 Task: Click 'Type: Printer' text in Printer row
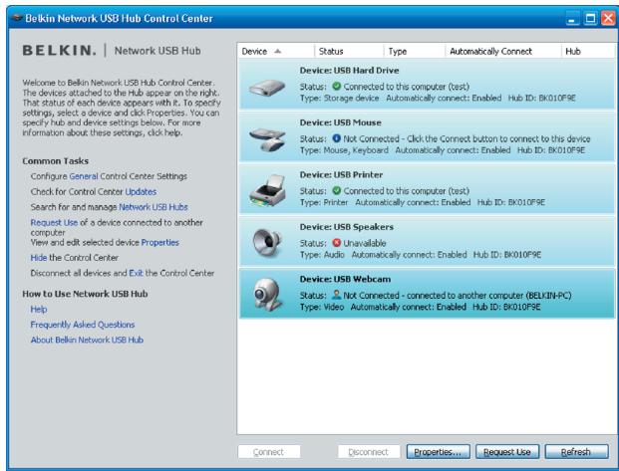pyautogui.click(x=324, y=202)
